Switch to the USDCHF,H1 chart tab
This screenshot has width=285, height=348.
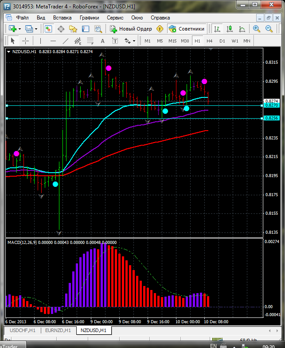[x=22, y=330]
